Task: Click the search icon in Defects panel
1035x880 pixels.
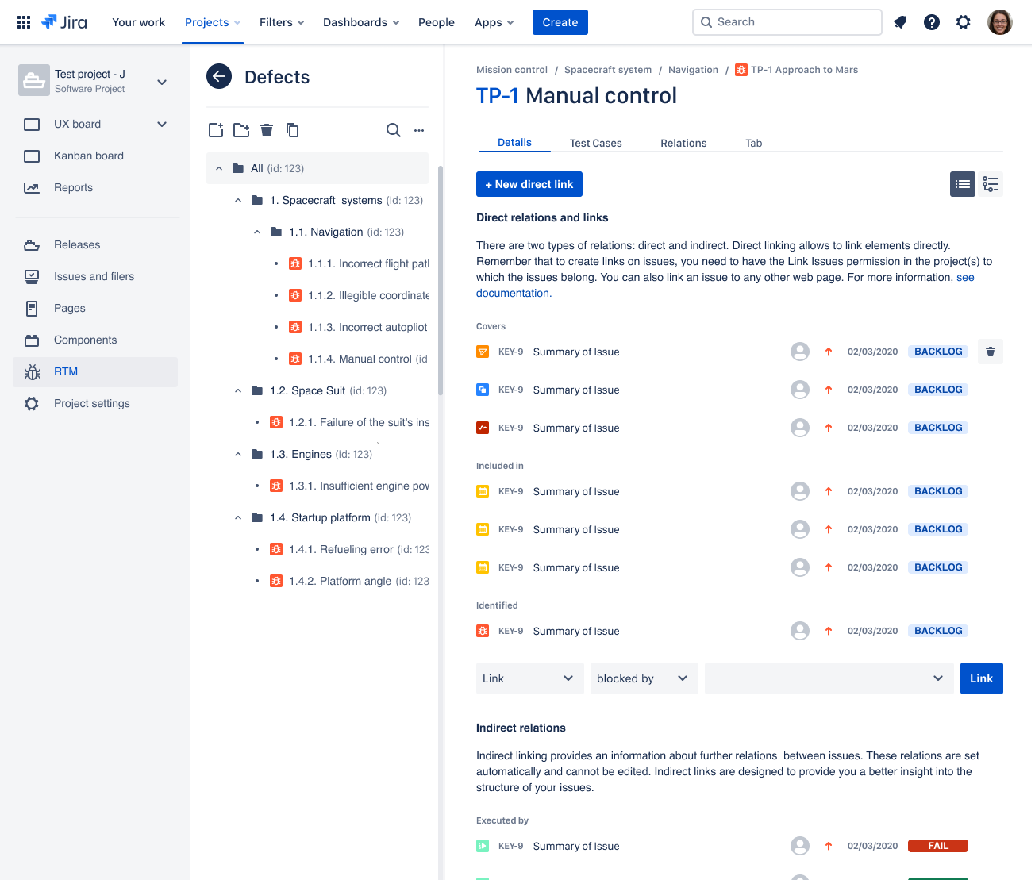Action: click(393, 130)
